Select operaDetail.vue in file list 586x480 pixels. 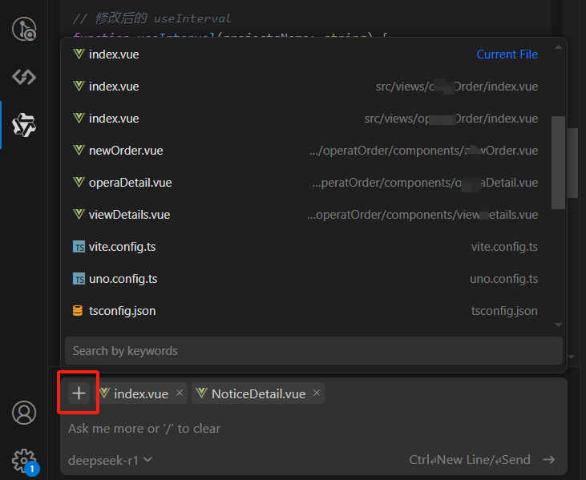[x=305, y=183]
